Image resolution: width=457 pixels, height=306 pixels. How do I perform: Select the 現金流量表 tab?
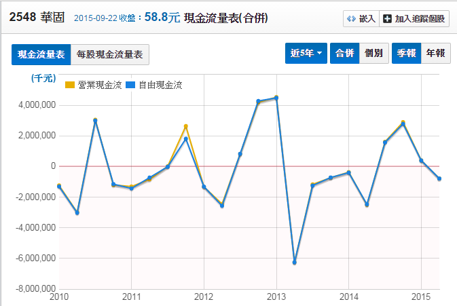point(41,54)
